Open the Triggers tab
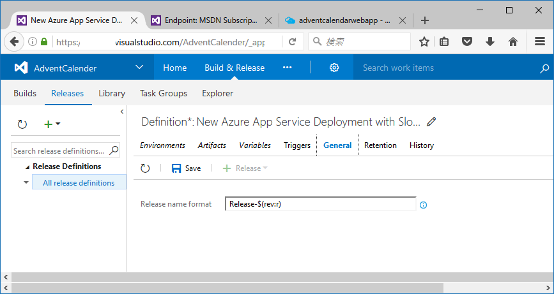The image size is (554, 294). click(297, 145)
